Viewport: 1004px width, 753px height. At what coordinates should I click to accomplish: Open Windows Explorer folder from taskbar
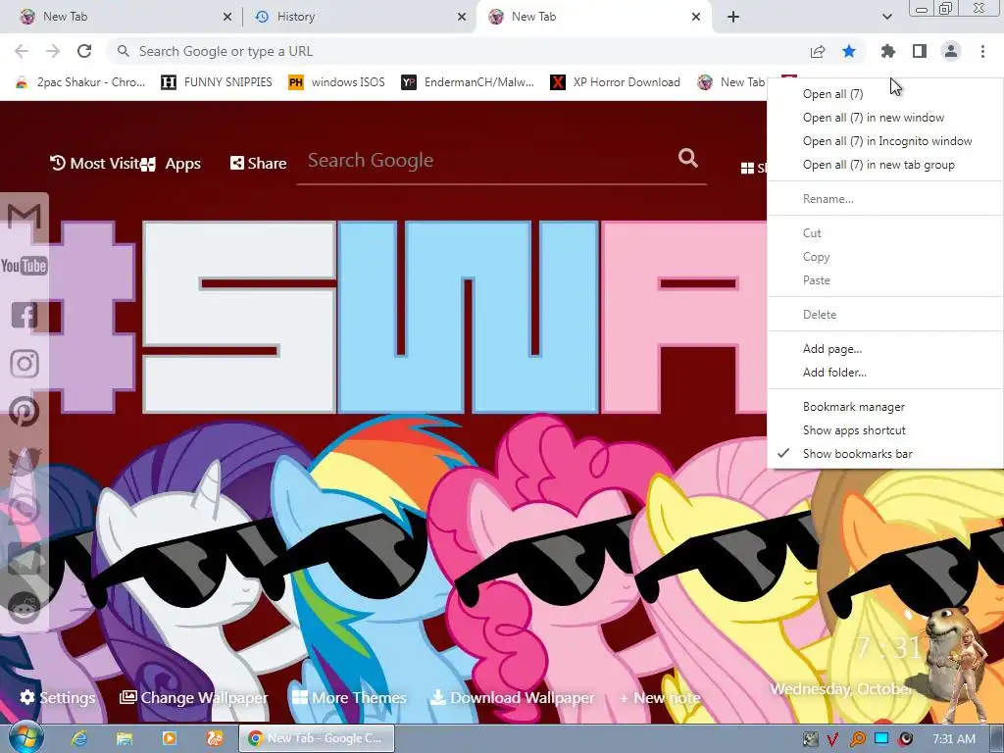[125, 738]
